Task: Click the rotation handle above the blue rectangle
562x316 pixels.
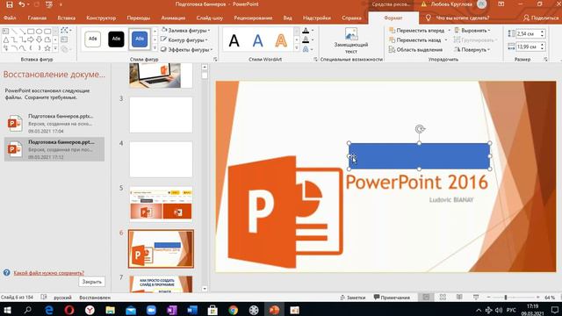Action: [420, 129]
